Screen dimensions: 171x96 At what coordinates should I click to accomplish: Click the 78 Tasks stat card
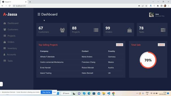pyautogui.click(x=152, y=30)
